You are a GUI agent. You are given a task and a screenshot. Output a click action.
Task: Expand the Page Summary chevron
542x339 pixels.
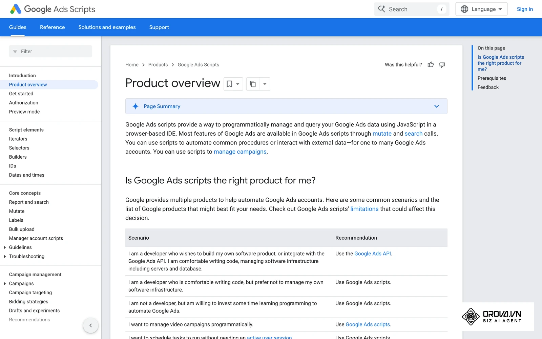437,106
